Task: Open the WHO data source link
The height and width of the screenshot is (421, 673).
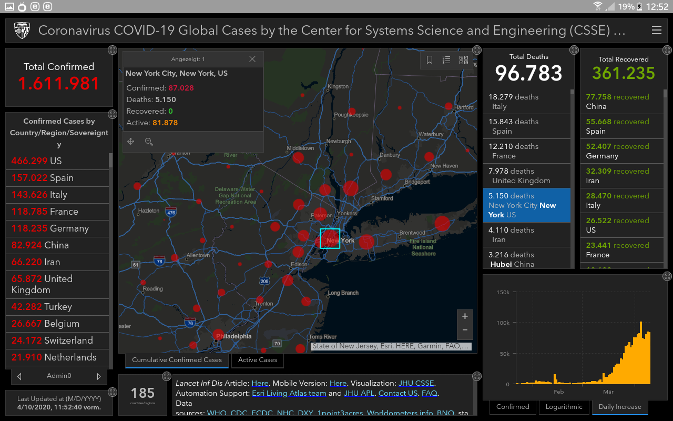Action: click(217, 413)
